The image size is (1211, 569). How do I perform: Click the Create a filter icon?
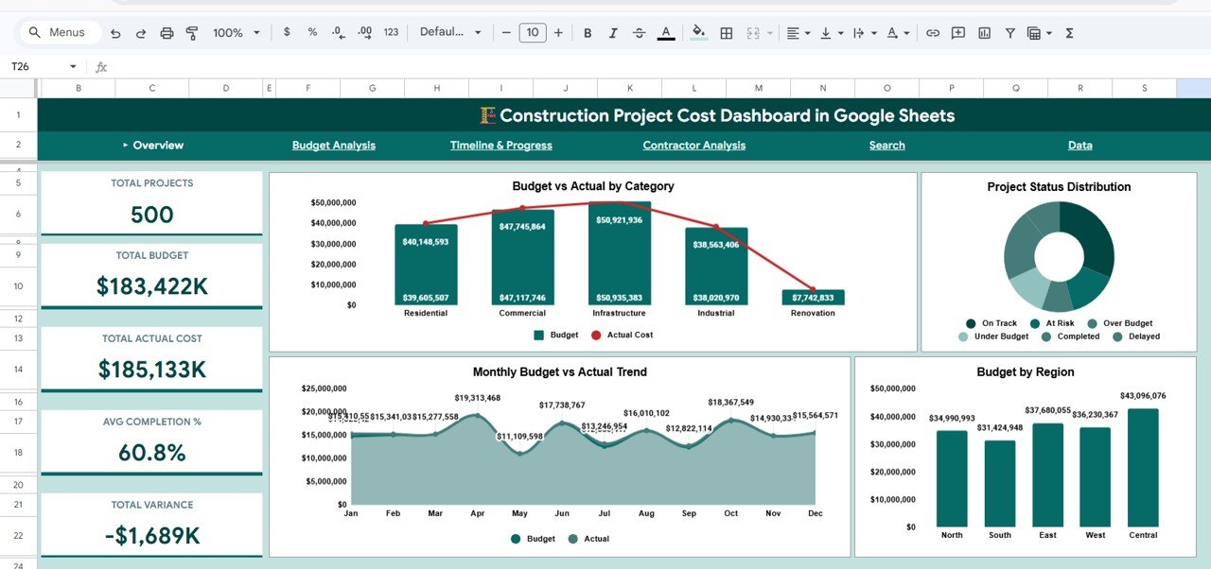(x=1009, y=32)
